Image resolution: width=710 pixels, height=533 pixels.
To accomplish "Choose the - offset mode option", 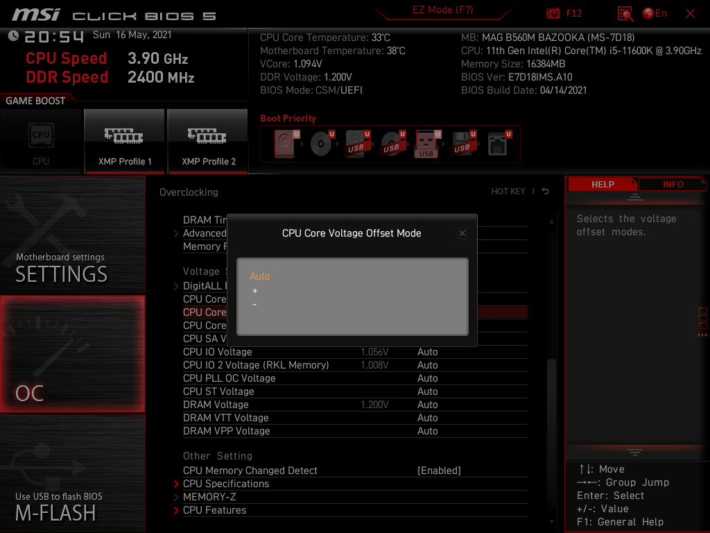I will [x=254, y=304].
